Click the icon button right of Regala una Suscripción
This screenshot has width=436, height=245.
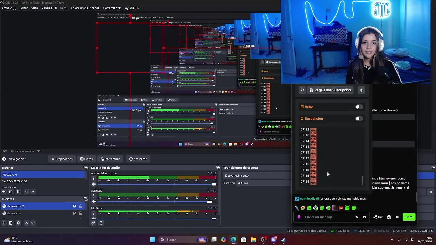(361, 90)
